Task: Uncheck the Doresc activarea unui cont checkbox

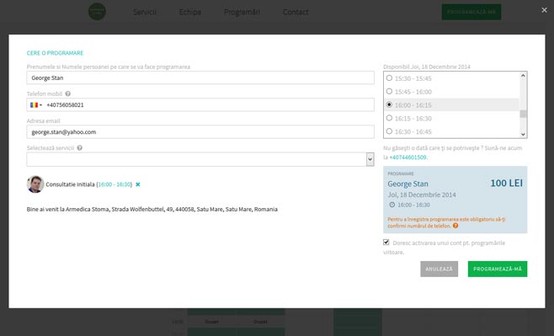Action: tap(386, 243)
